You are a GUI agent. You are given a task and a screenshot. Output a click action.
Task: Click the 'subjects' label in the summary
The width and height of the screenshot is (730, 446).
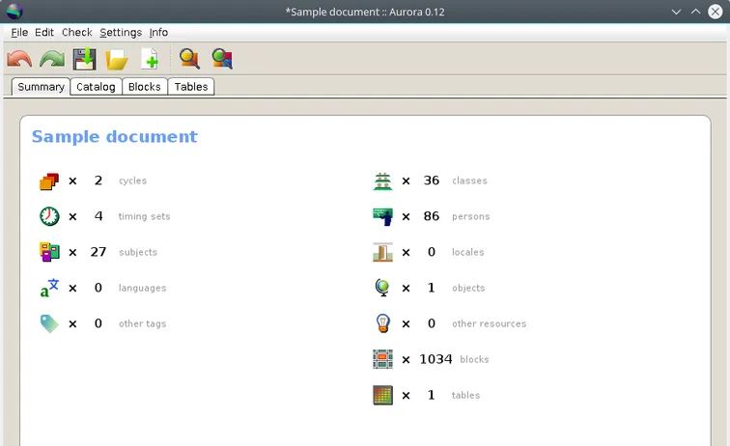click(137, 252)
